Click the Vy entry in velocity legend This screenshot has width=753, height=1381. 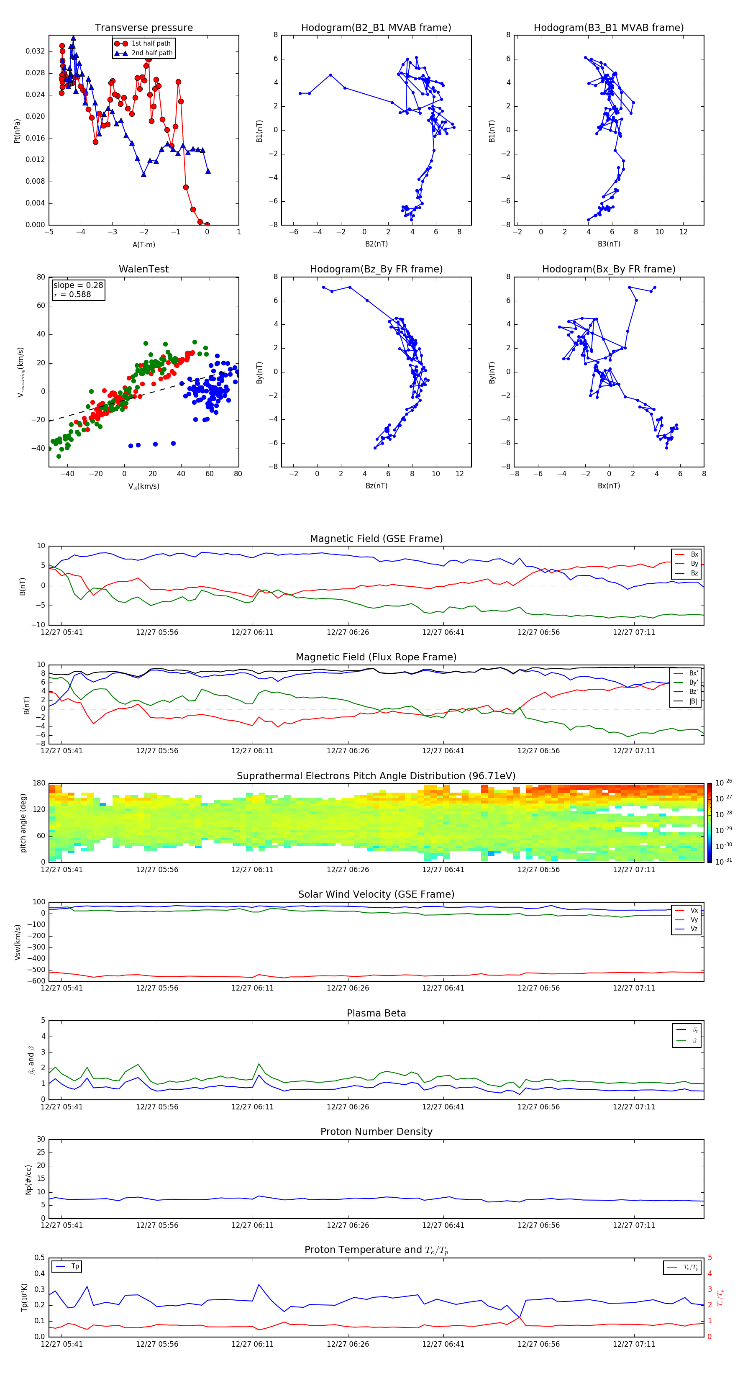point(686,919)
